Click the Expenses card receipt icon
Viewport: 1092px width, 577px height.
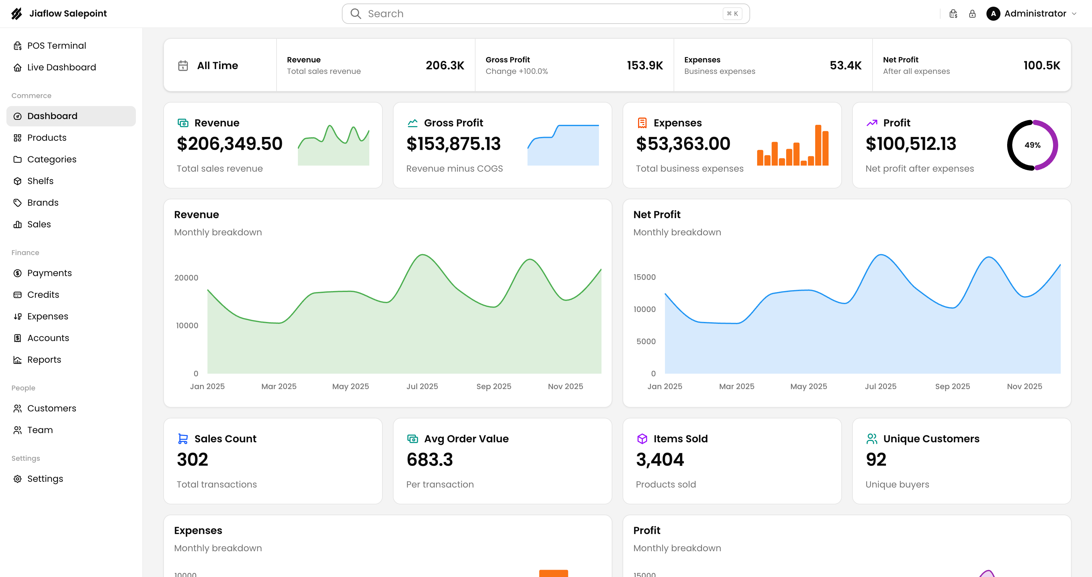point(642,123)
